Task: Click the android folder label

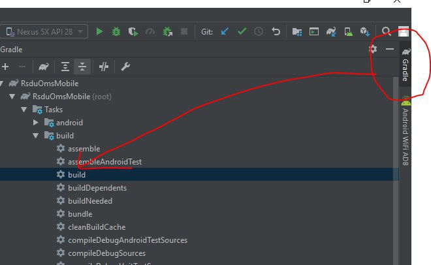Action: click(x=69, y=123)
